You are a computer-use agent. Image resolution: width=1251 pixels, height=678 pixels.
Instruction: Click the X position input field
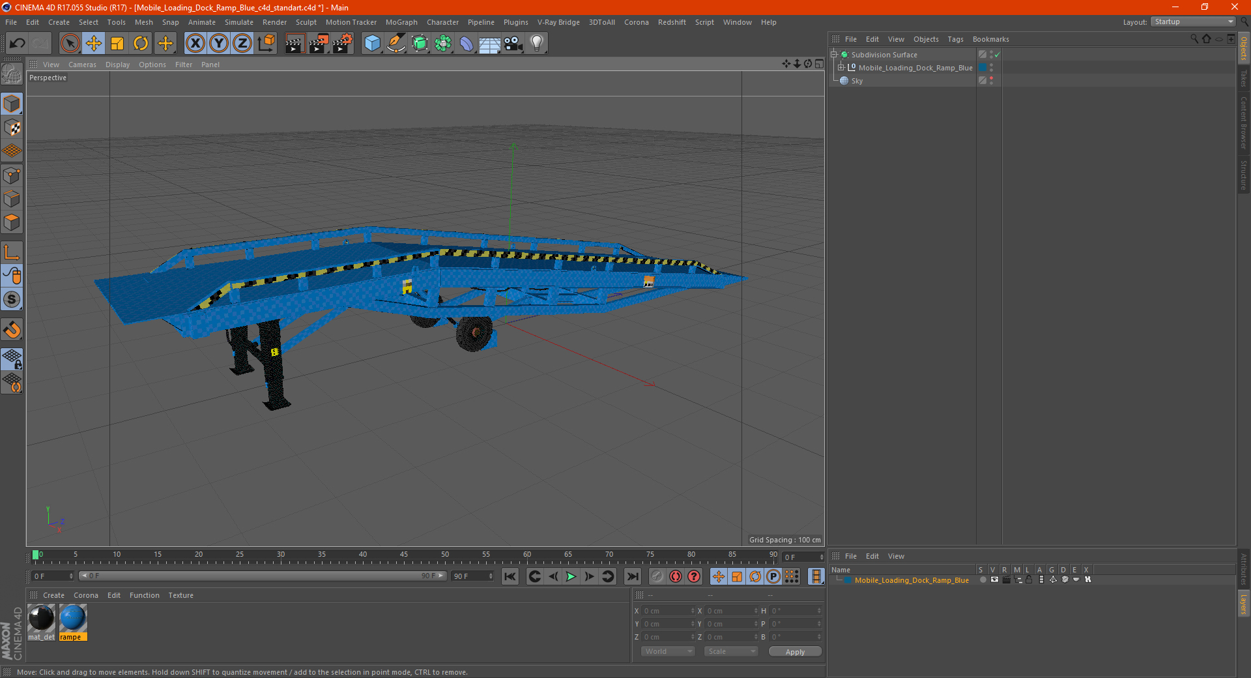(x=667, y=611)
